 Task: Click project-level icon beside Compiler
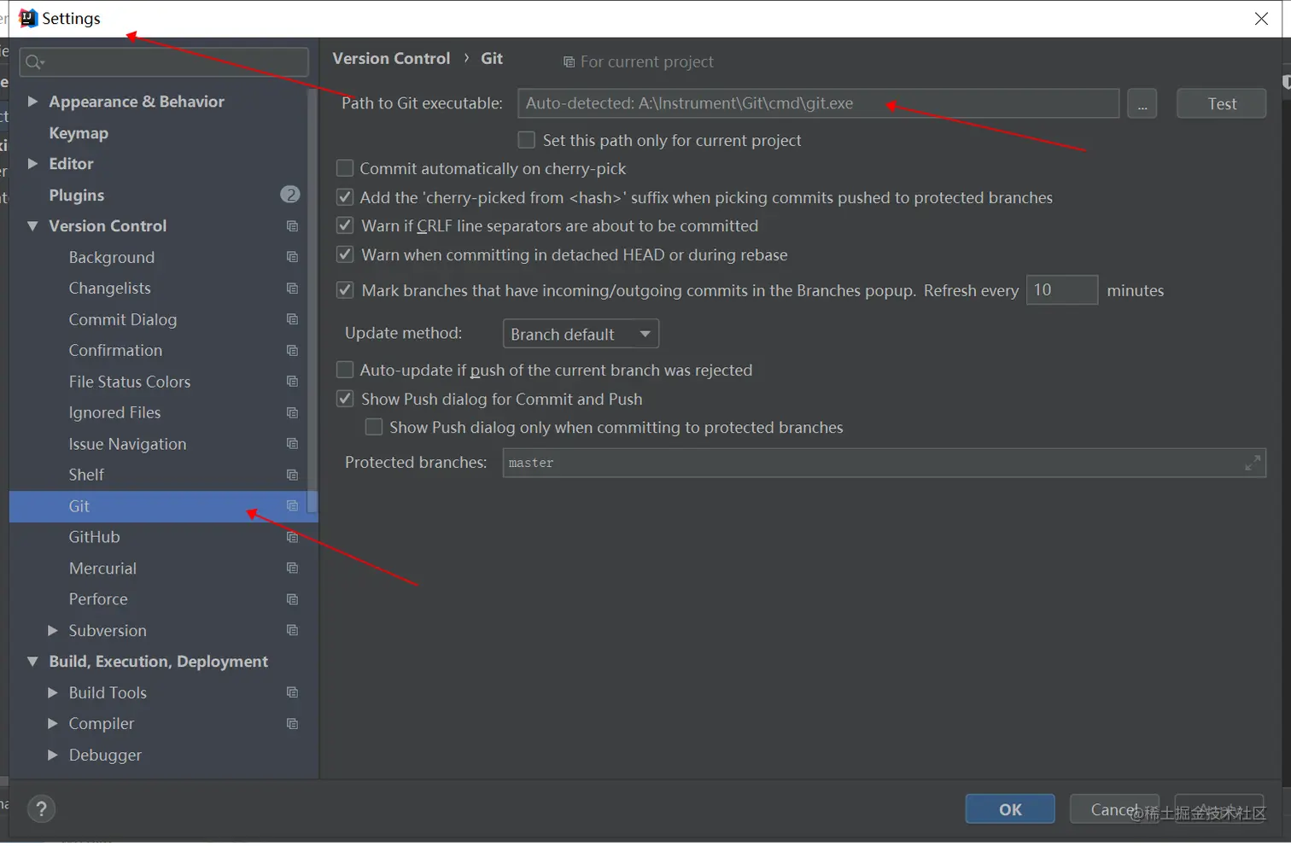click(292, 724)
